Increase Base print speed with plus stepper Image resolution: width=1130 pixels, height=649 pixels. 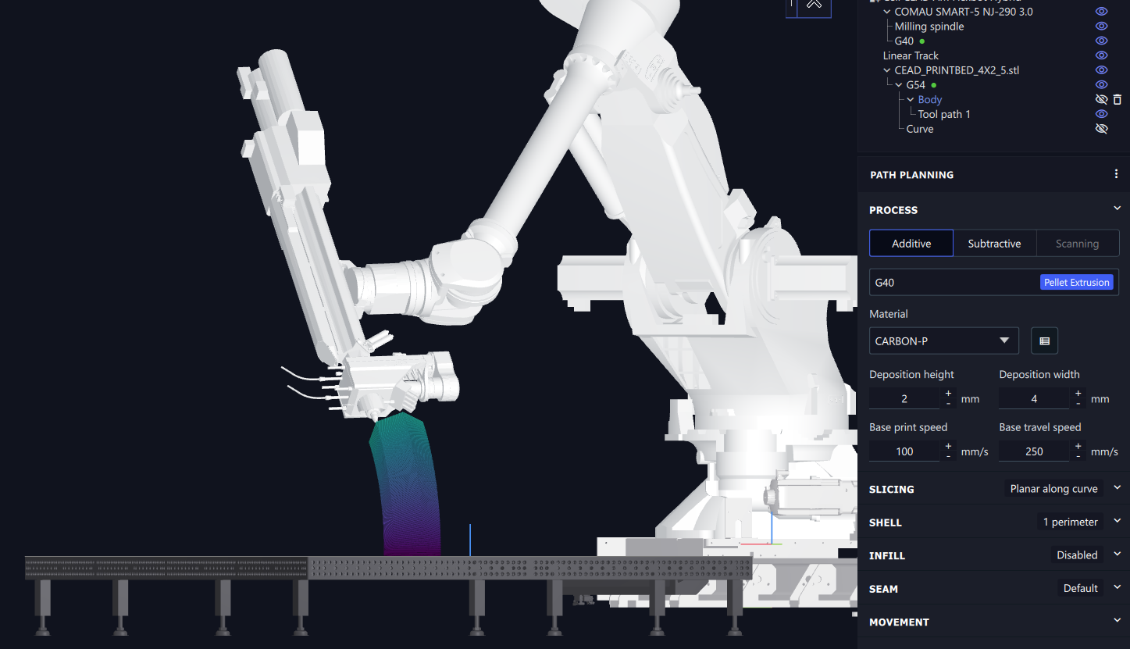pyautogui.click(x=948, y=447)
